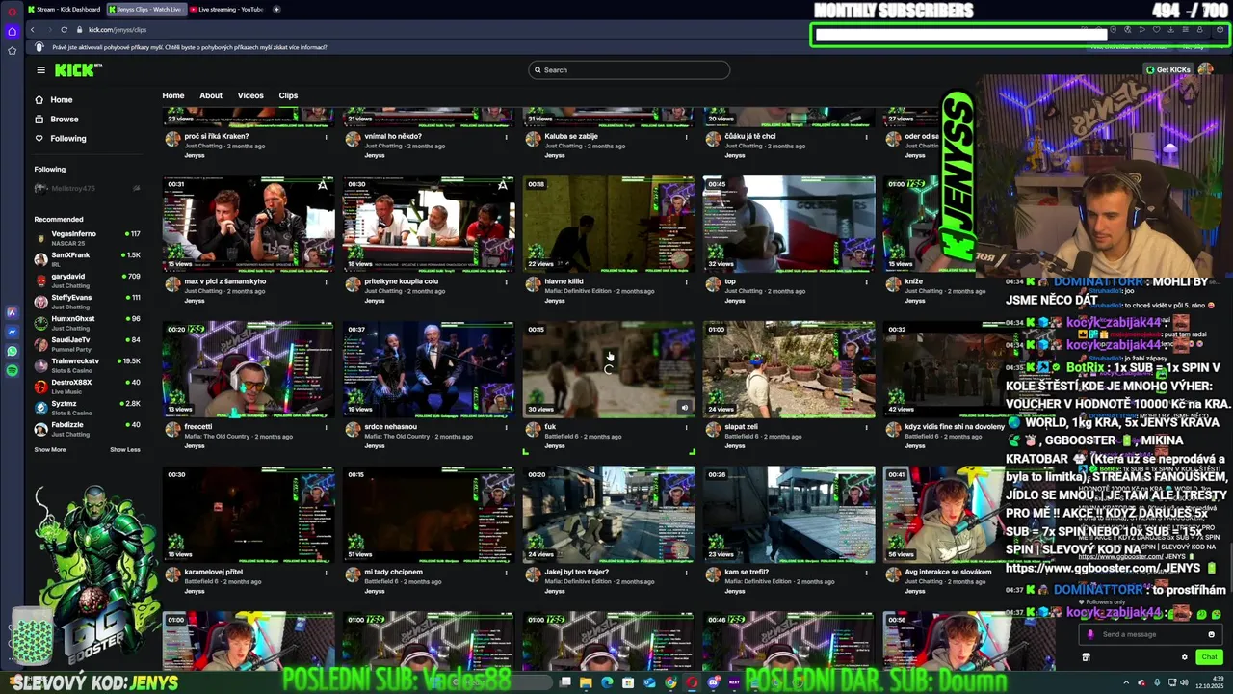Screen dimensions: 1233x694
Task: Click the Get KICKs button
Action: [1167, 69]
